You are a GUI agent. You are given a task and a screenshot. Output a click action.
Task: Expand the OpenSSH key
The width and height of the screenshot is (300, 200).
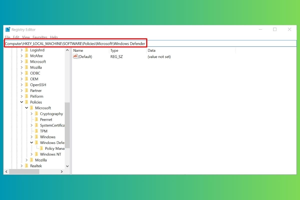pos(22,85)
